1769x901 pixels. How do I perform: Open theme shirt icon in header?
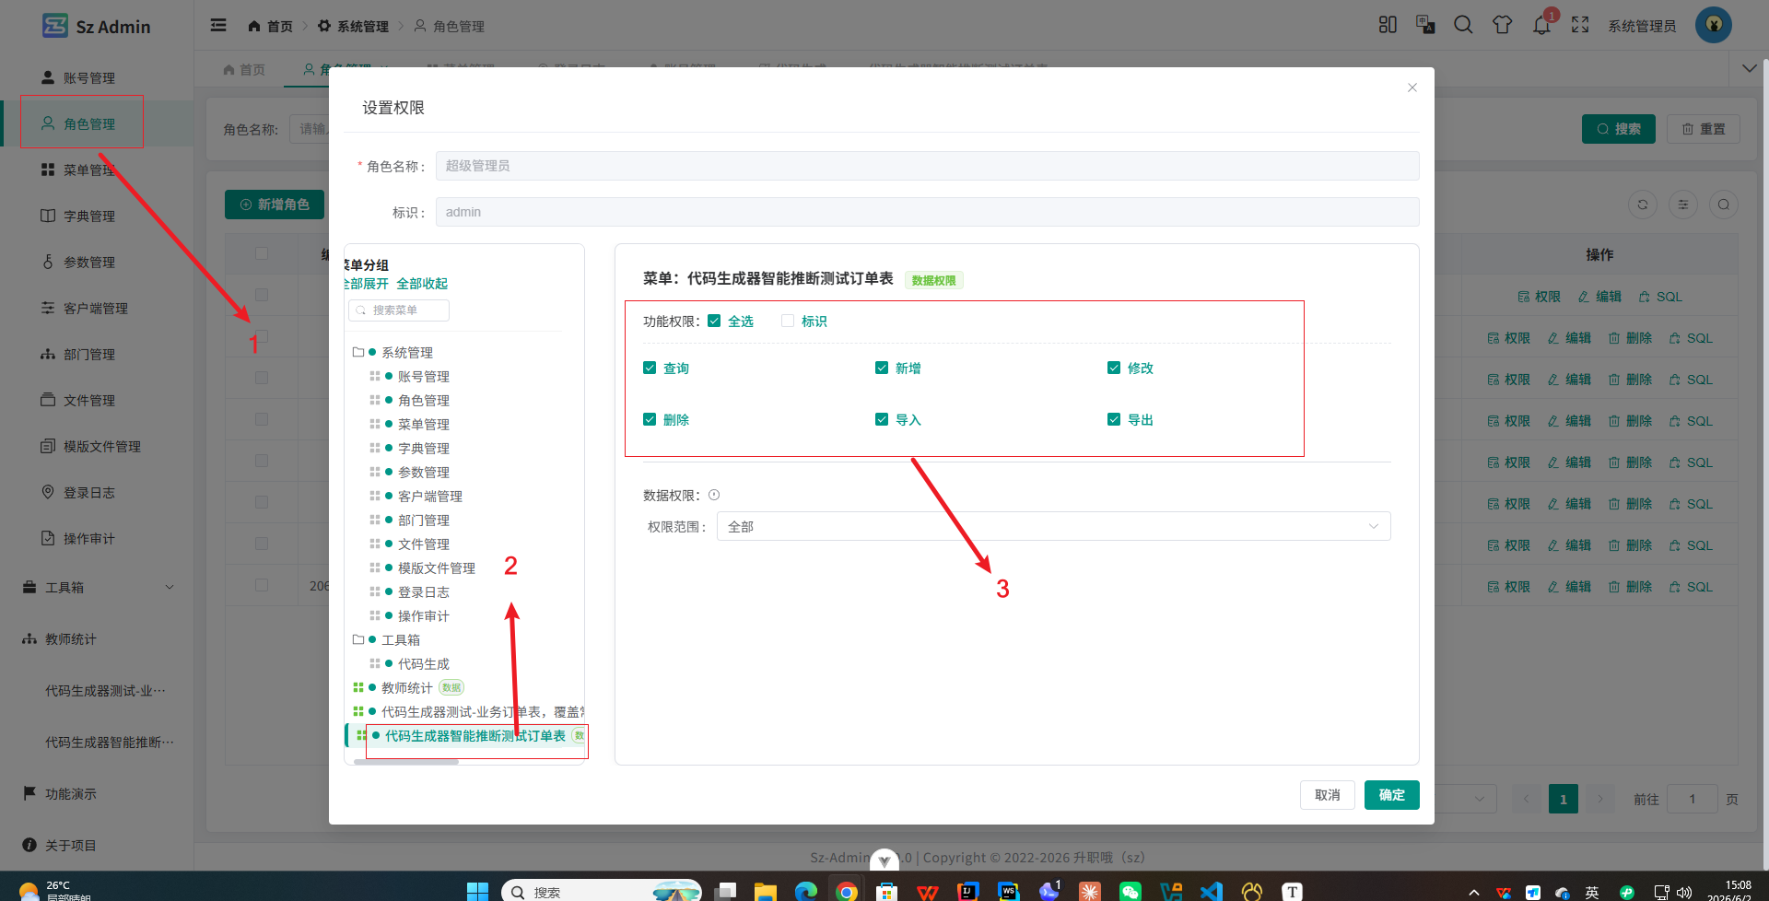[x=1502, y=25]
